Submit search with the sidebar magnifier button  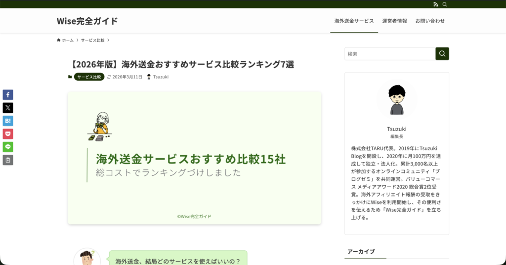pyautogui.click(x=442, y=54)
